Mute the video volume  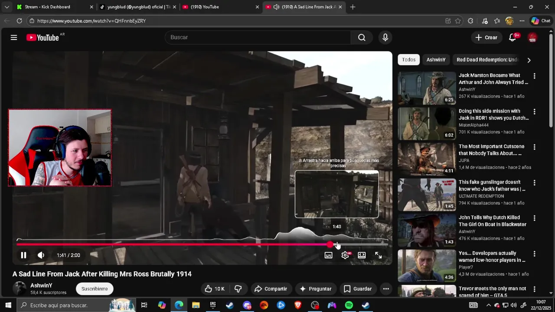click(41, 255)
